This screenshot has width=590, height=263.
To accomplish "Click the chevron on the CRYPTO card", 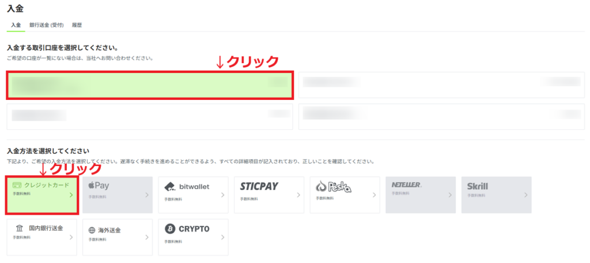I will point(223,238).
